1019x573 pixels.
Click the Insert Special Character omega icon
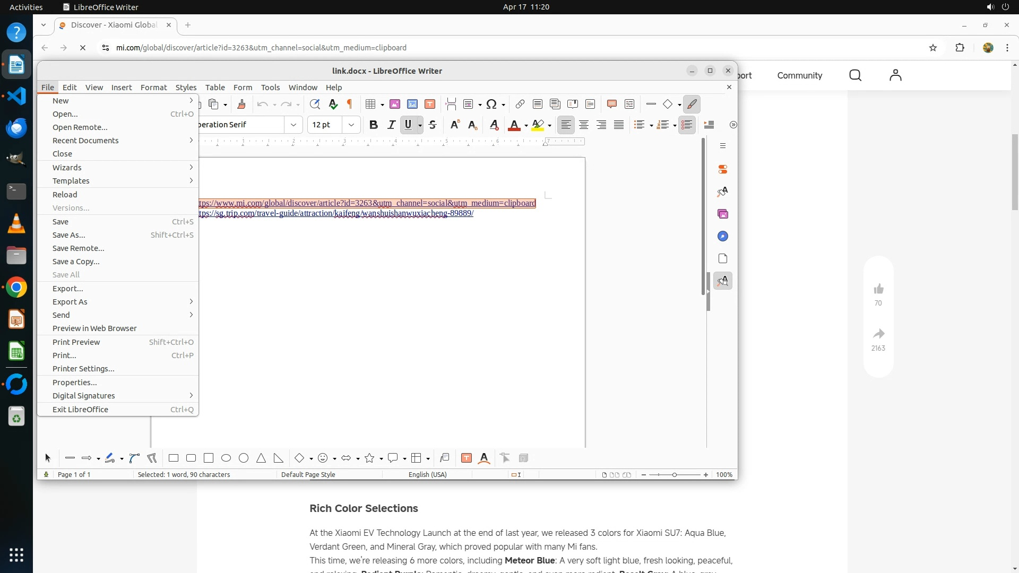tap(491, 104)
